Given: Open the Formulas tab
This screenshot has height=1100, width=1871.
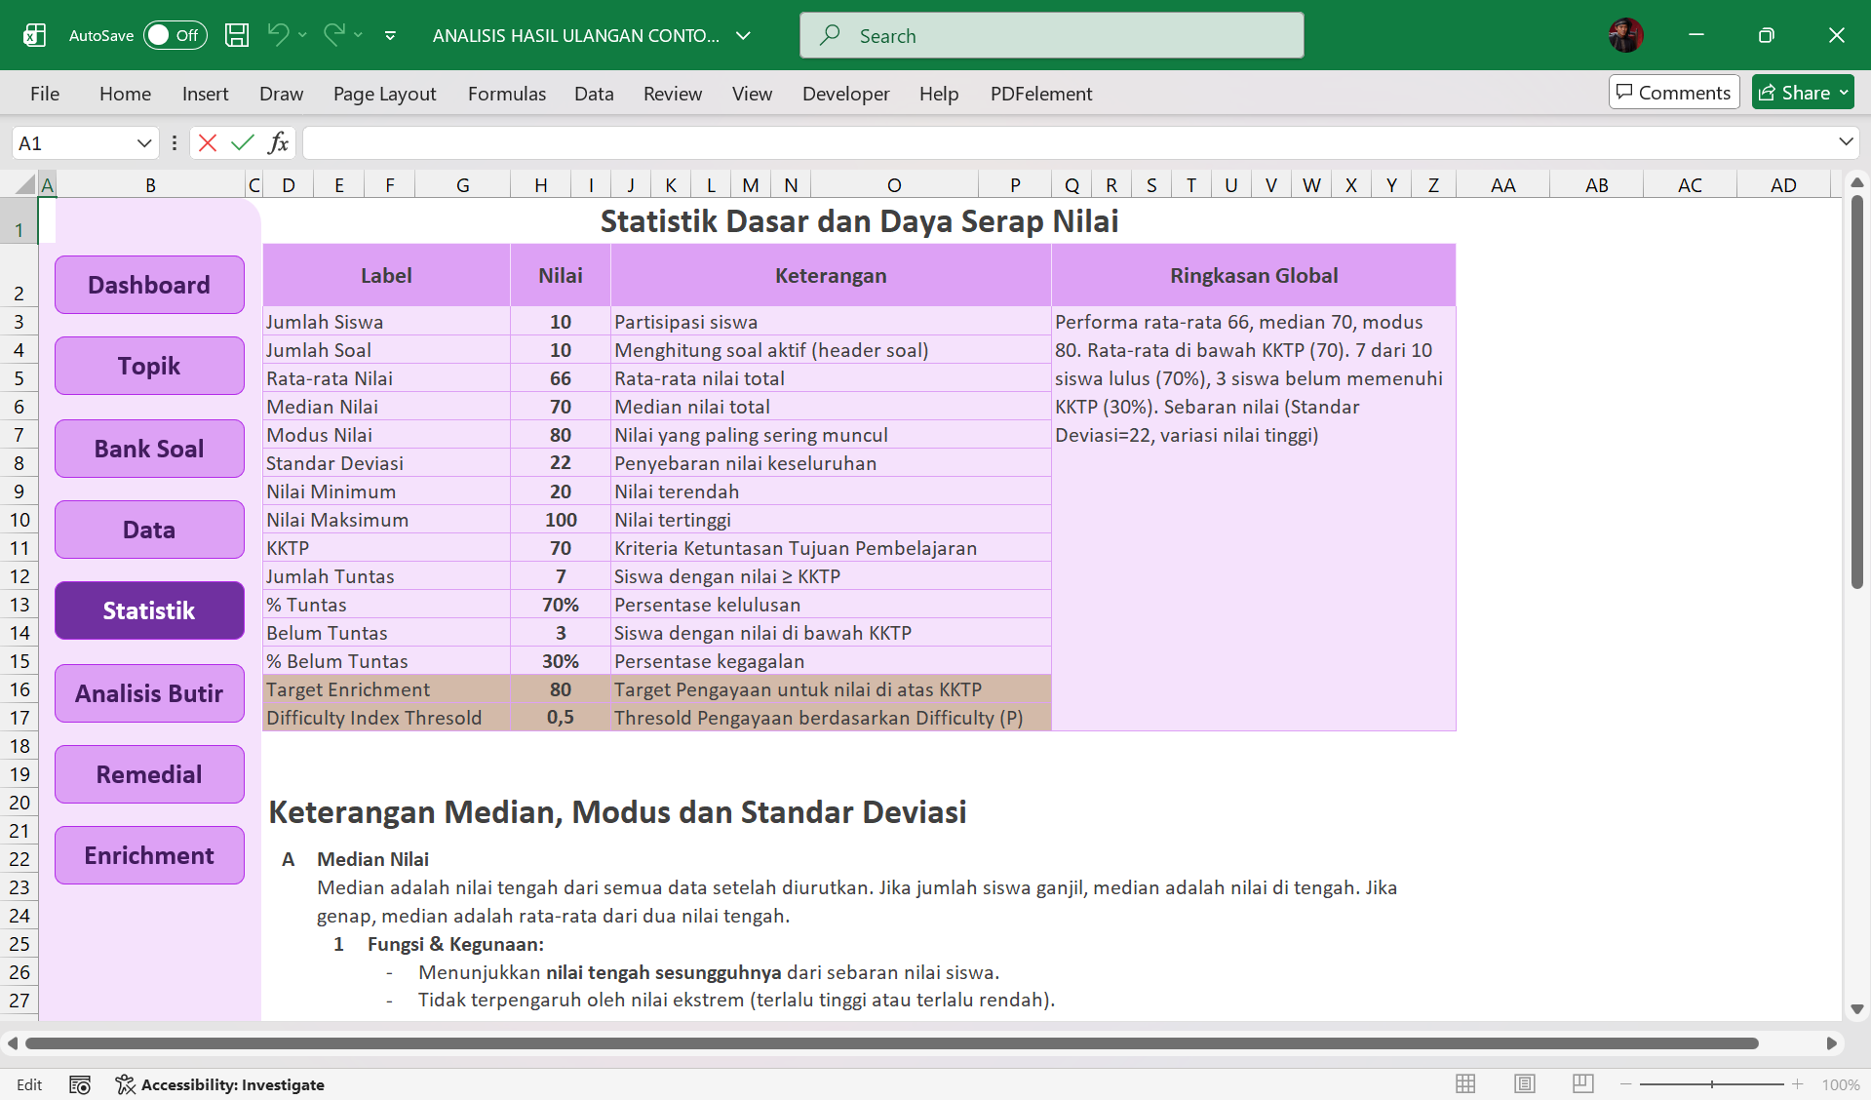Looking at the screenshot, I should 506,94.
